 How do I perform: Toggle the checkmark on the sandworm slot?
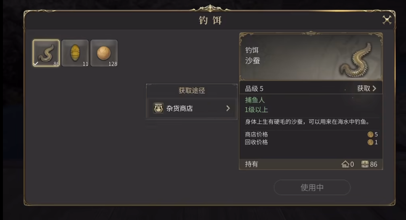(36, 63)
